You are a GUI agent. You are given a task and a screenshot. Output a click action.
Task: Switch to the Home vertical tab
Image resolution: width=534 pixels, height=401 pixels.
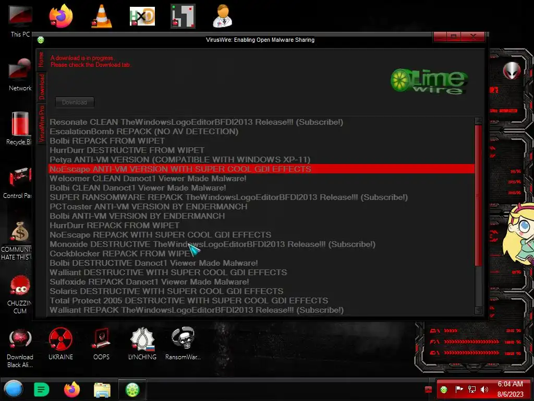(x=41, y=60)
